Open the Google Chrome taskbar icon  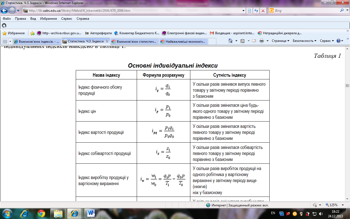click(42, 214)
